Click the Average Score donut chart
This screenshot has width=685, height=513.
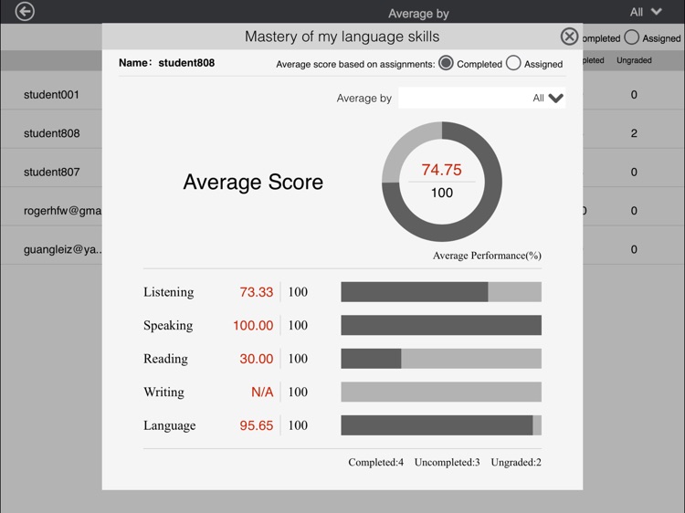pyautogui.click(x=442, y=182)
